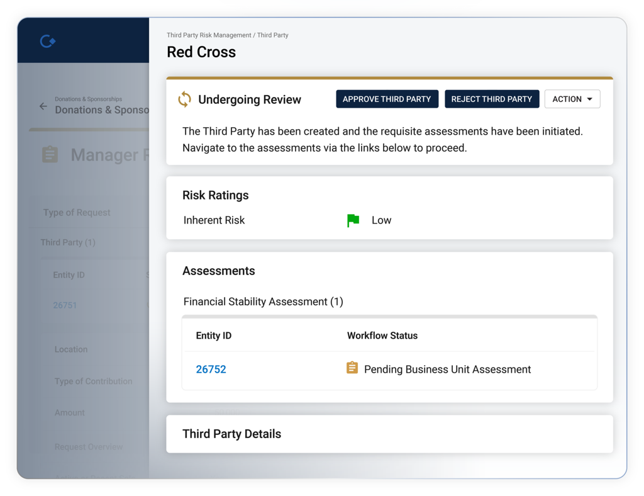Screen dimensions: 644x496
Task: Open the Action dropdown menu
Action: click(x=572, y=99)
